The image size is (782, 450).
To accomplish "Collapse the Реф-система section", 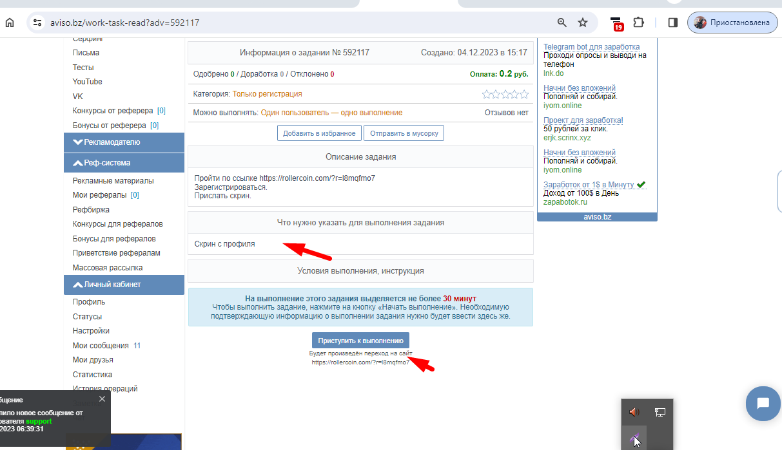I will point(124,163).
